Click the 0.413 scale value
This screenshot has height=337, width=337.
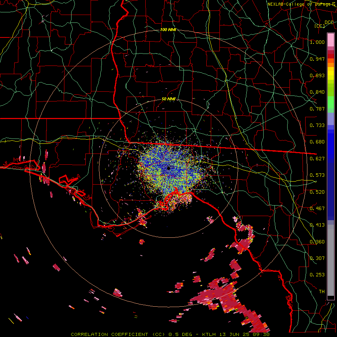(317, 225)
